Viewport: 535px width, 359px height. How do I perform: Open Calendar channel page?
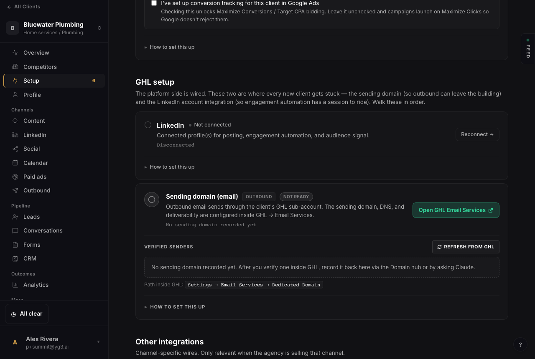(54, 163)
